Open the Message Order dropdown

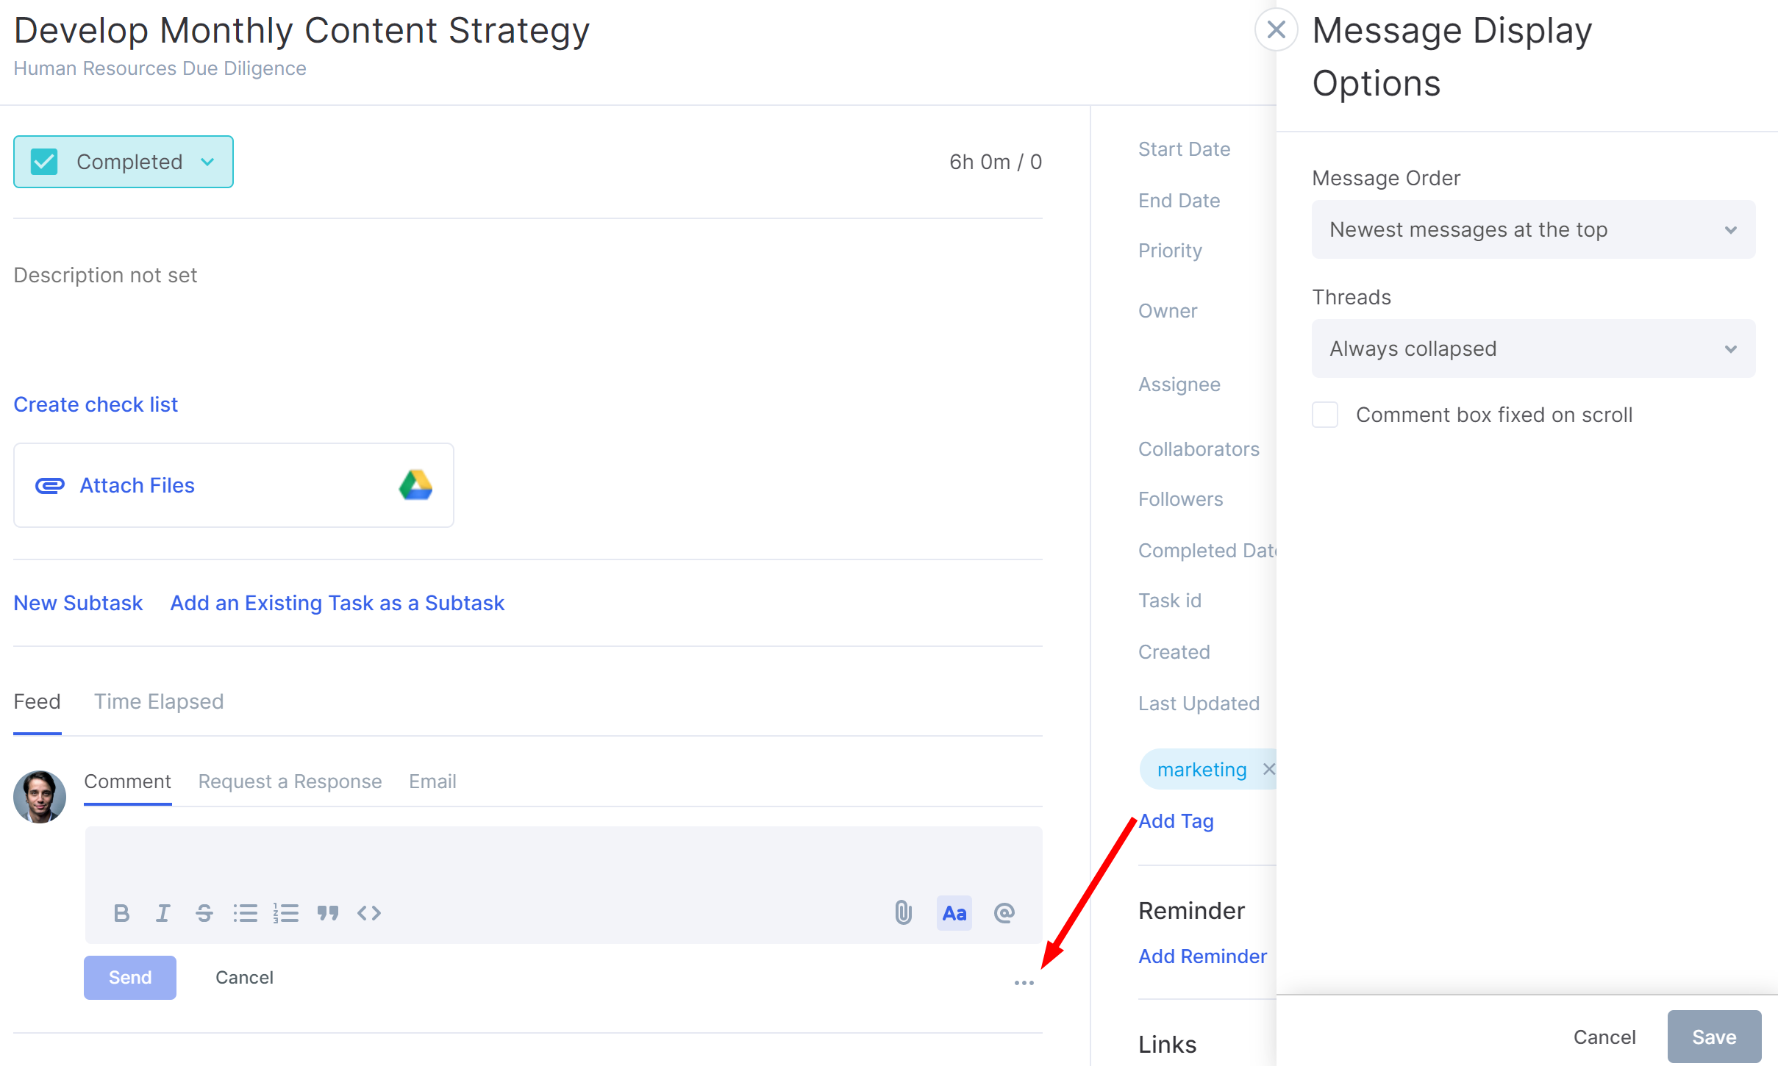(x=1534, y=229)
